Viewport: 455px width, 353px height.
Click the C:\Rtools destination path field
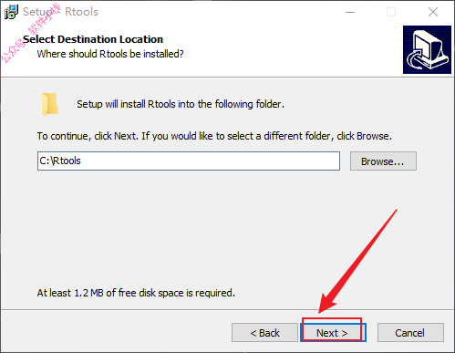pyautogui.click(x=189, y=161)
